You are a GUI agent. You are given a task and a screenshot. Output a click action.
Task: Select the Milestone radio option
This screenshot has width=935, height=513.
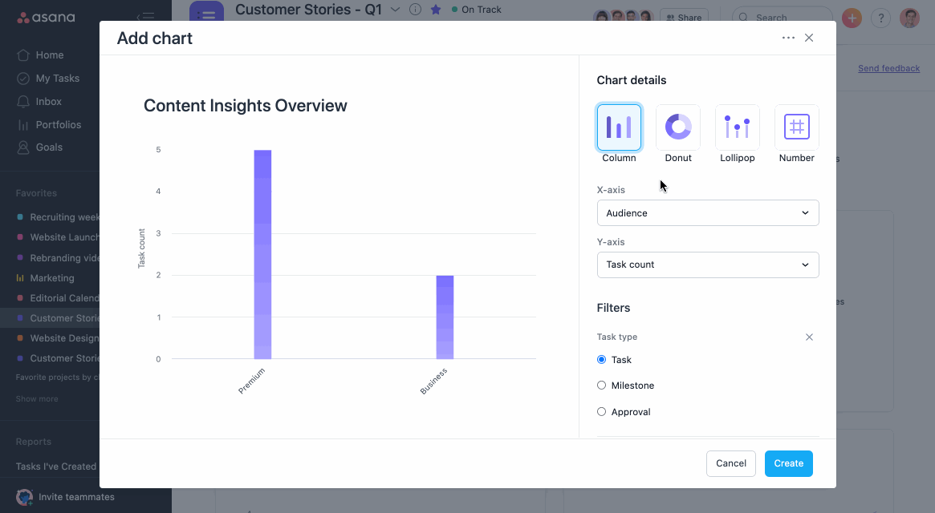point(602,386)
